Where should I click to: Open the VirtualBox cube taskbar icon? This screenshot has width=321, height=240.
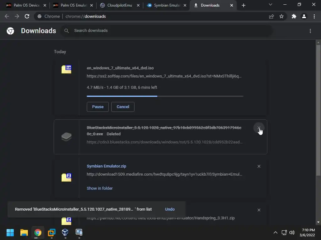[65, 232]
